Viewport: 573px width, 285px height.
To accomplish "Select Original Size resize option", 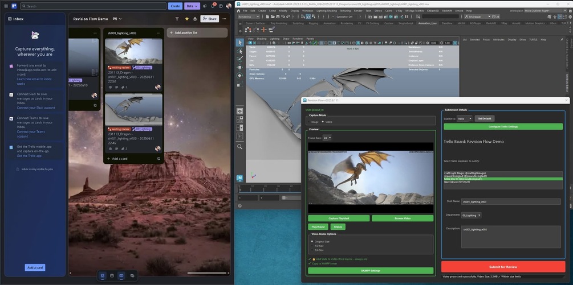I will click(312, 241).
